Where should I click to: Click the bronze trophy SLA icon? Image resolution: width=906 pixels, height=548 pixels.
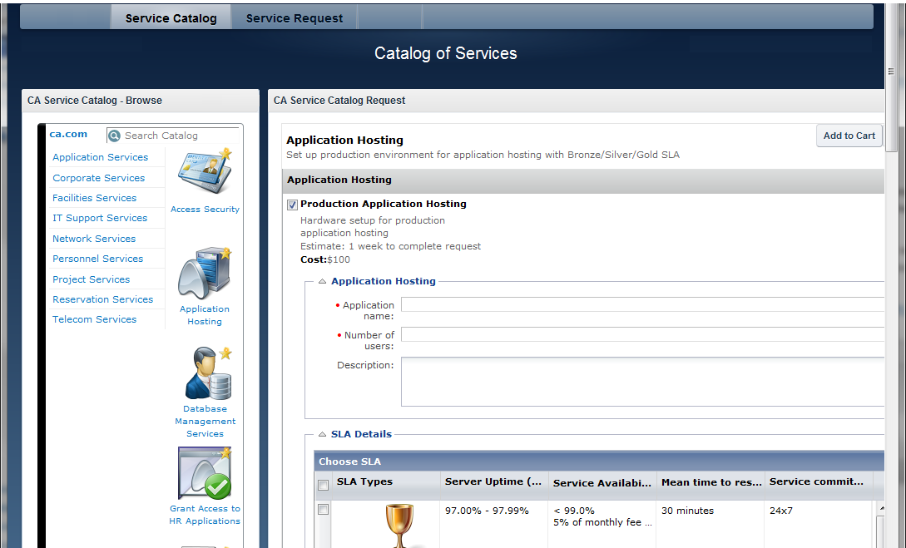coord(399,524)
